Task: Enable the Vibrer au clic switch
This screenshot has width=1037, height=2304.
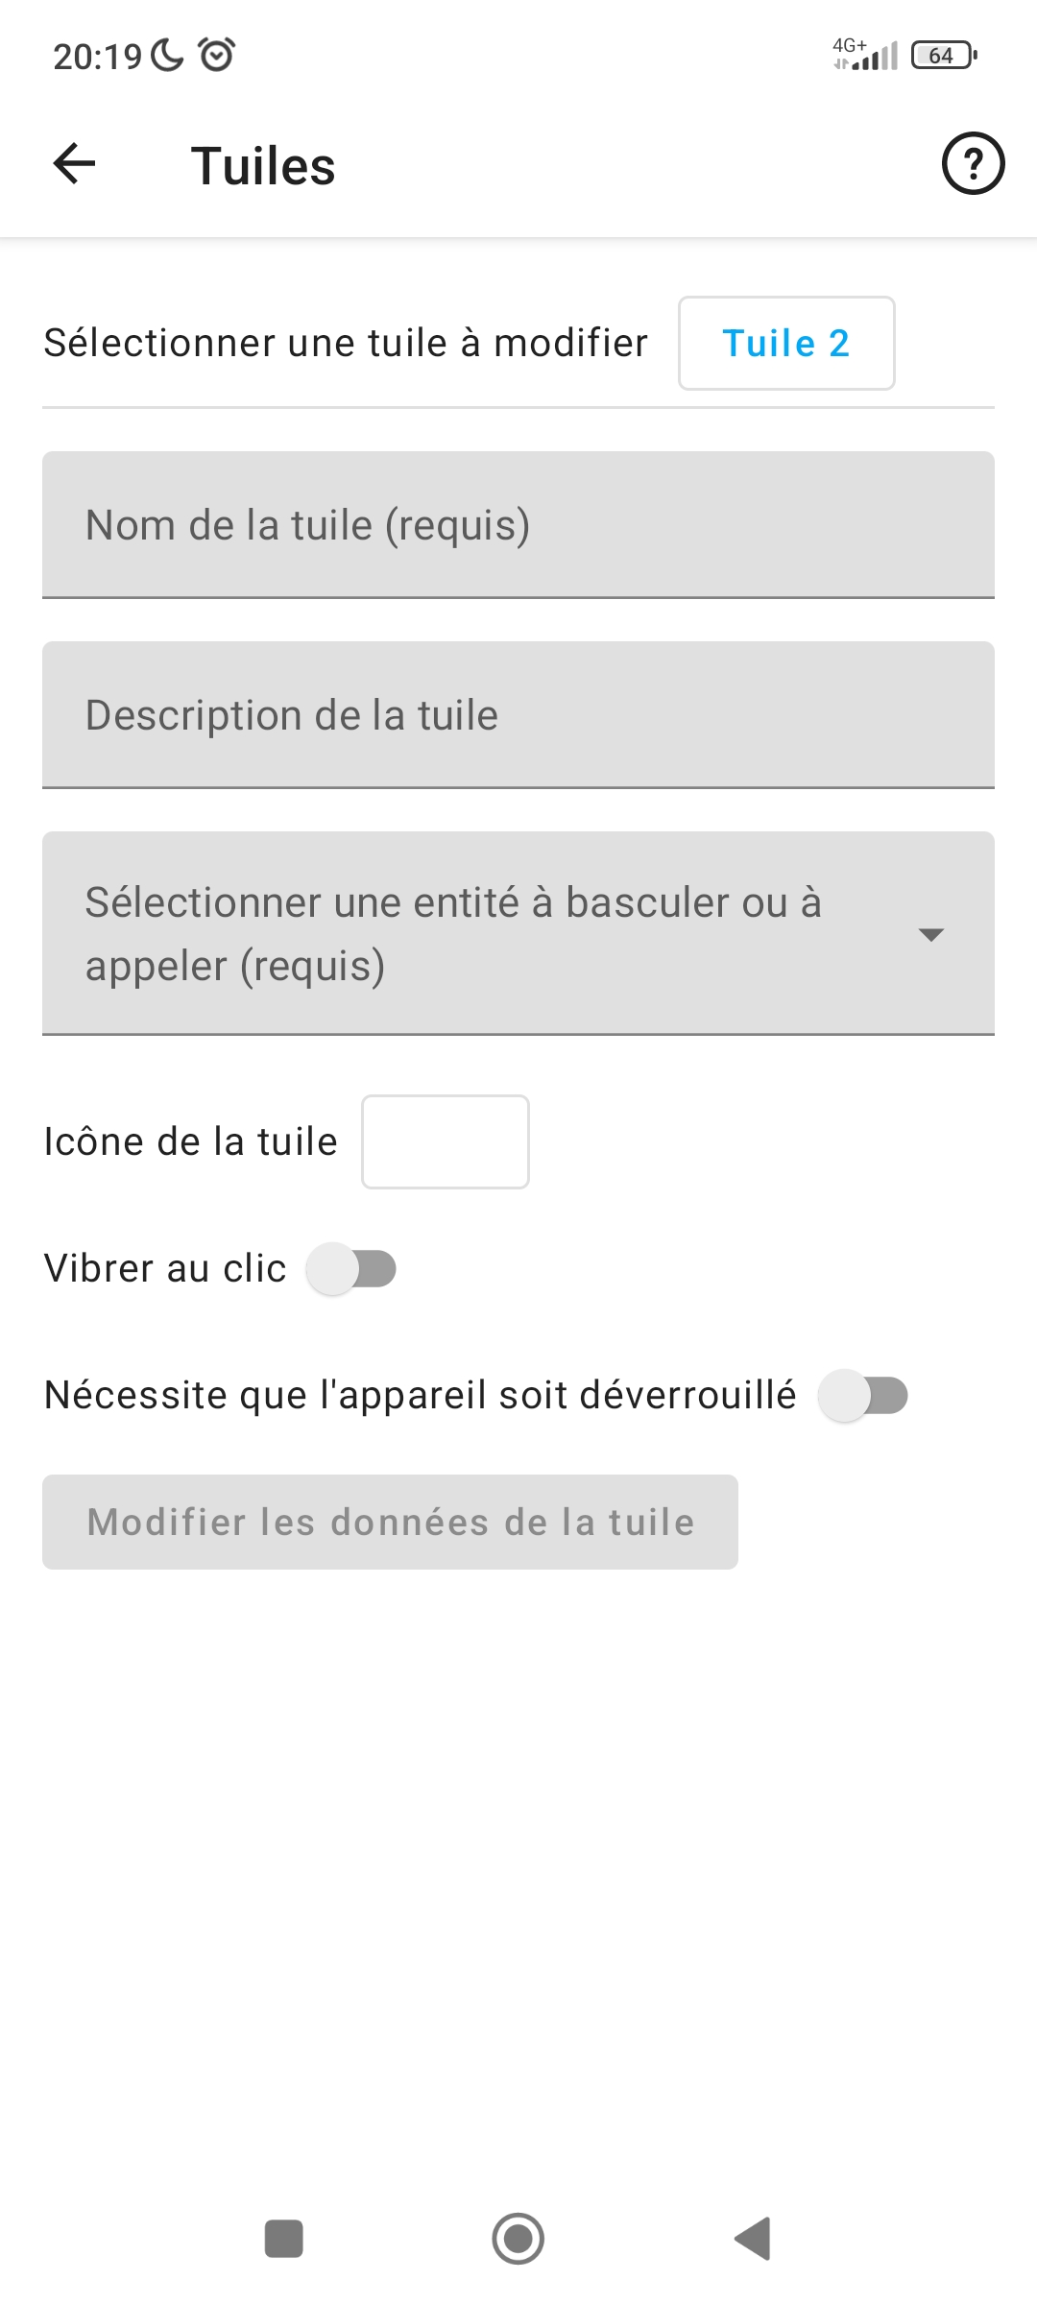Action: tap(351, 1268)
